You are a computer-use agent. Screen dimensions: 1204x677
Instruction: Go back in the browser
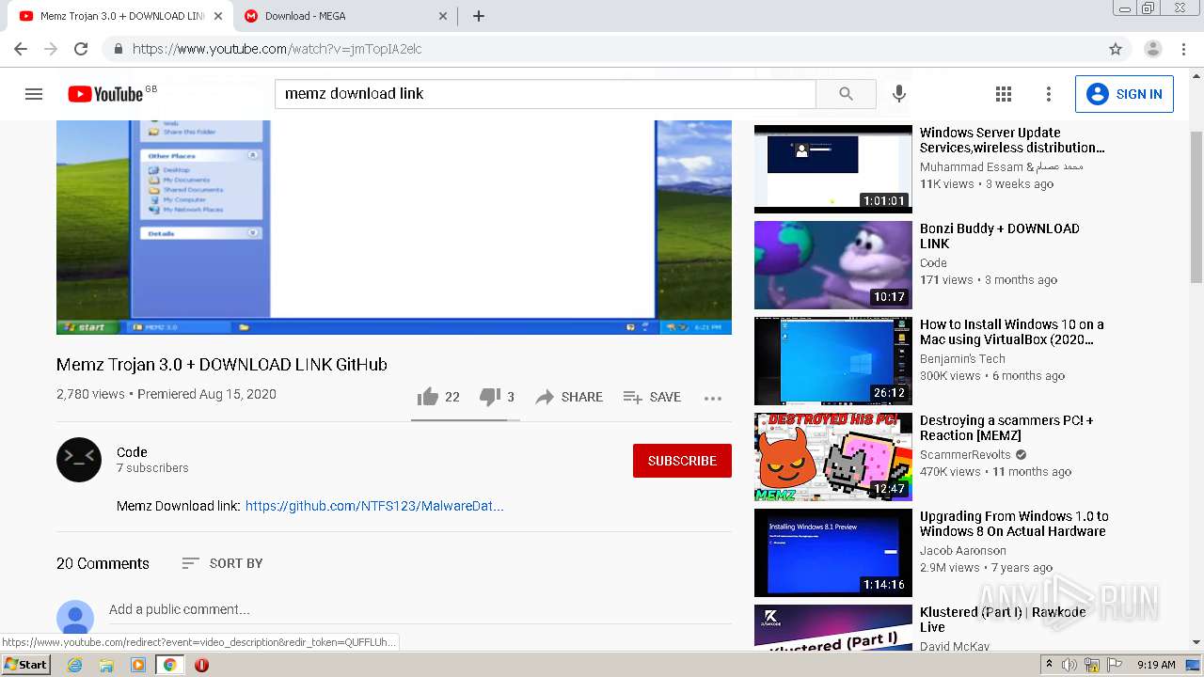point(21,49)
